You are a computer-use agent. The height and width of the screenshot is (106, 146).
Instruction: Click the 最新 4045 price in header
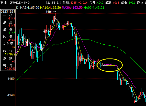click(73, 3)
